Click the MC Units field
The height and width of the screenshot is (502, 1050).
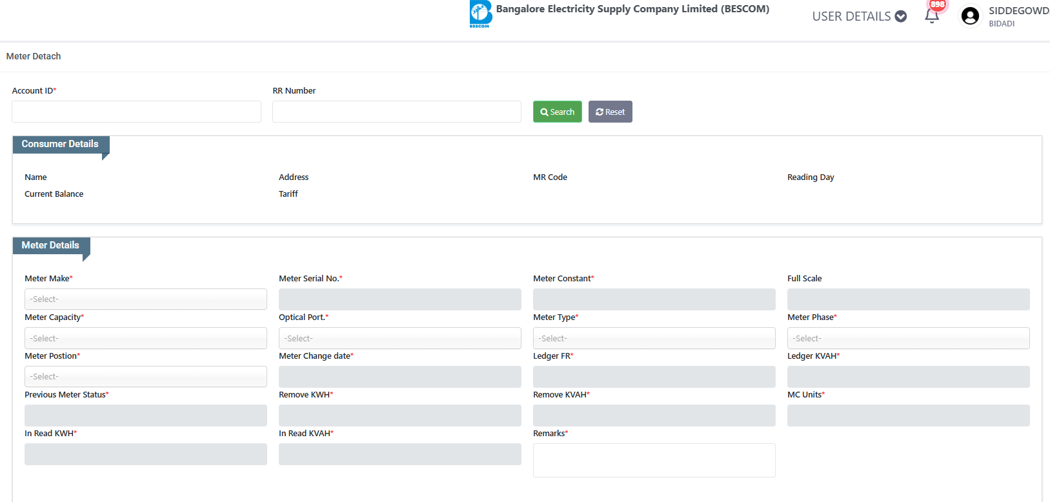tap(909, 416)
